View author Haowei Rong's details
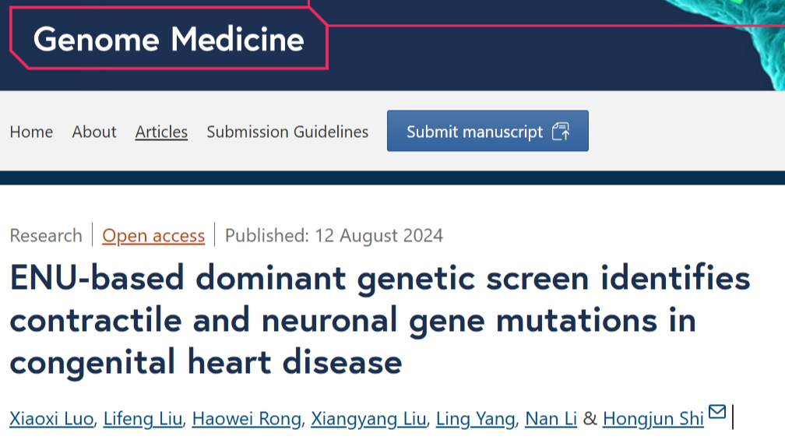 (x=247, y=418)
